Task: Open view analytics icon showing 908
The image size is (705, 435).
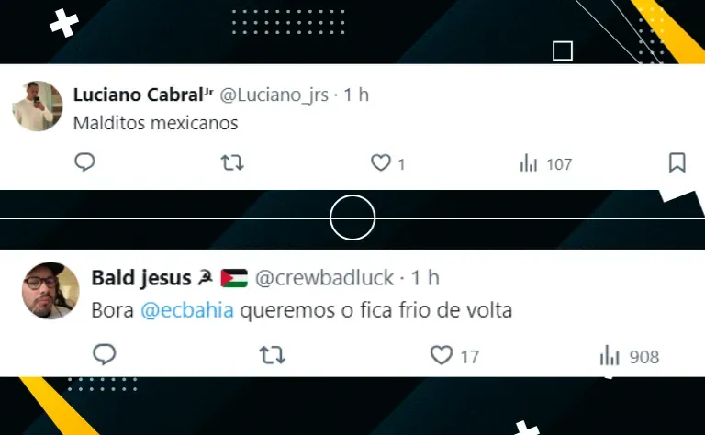Action: 610,355
